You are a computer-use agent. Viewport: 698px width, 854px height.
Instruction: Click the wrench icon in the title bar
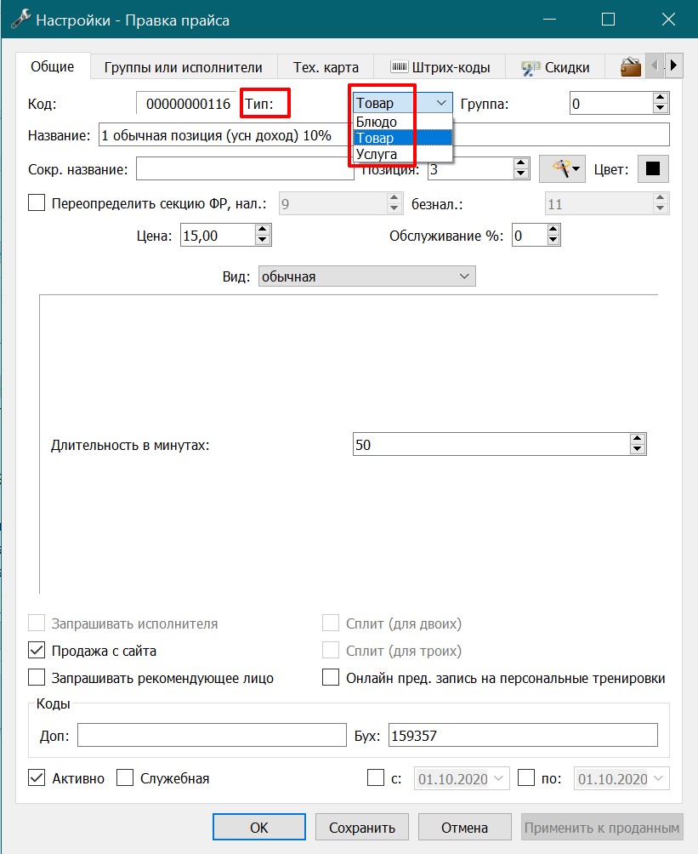click(x=20, y=20)
